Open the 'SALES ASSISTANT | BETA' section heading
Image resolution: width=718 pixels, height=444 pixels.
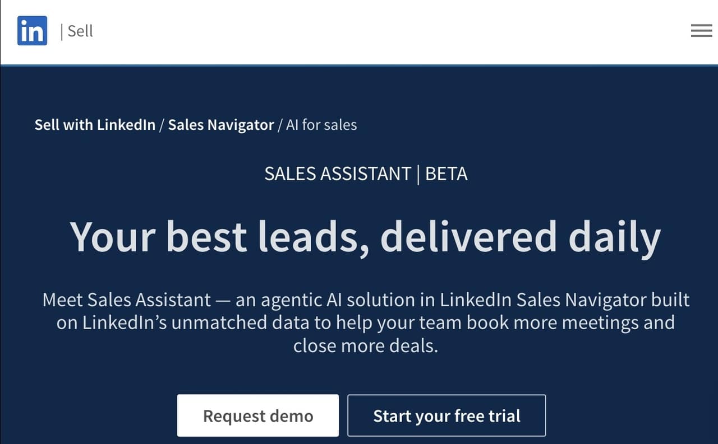366,174
